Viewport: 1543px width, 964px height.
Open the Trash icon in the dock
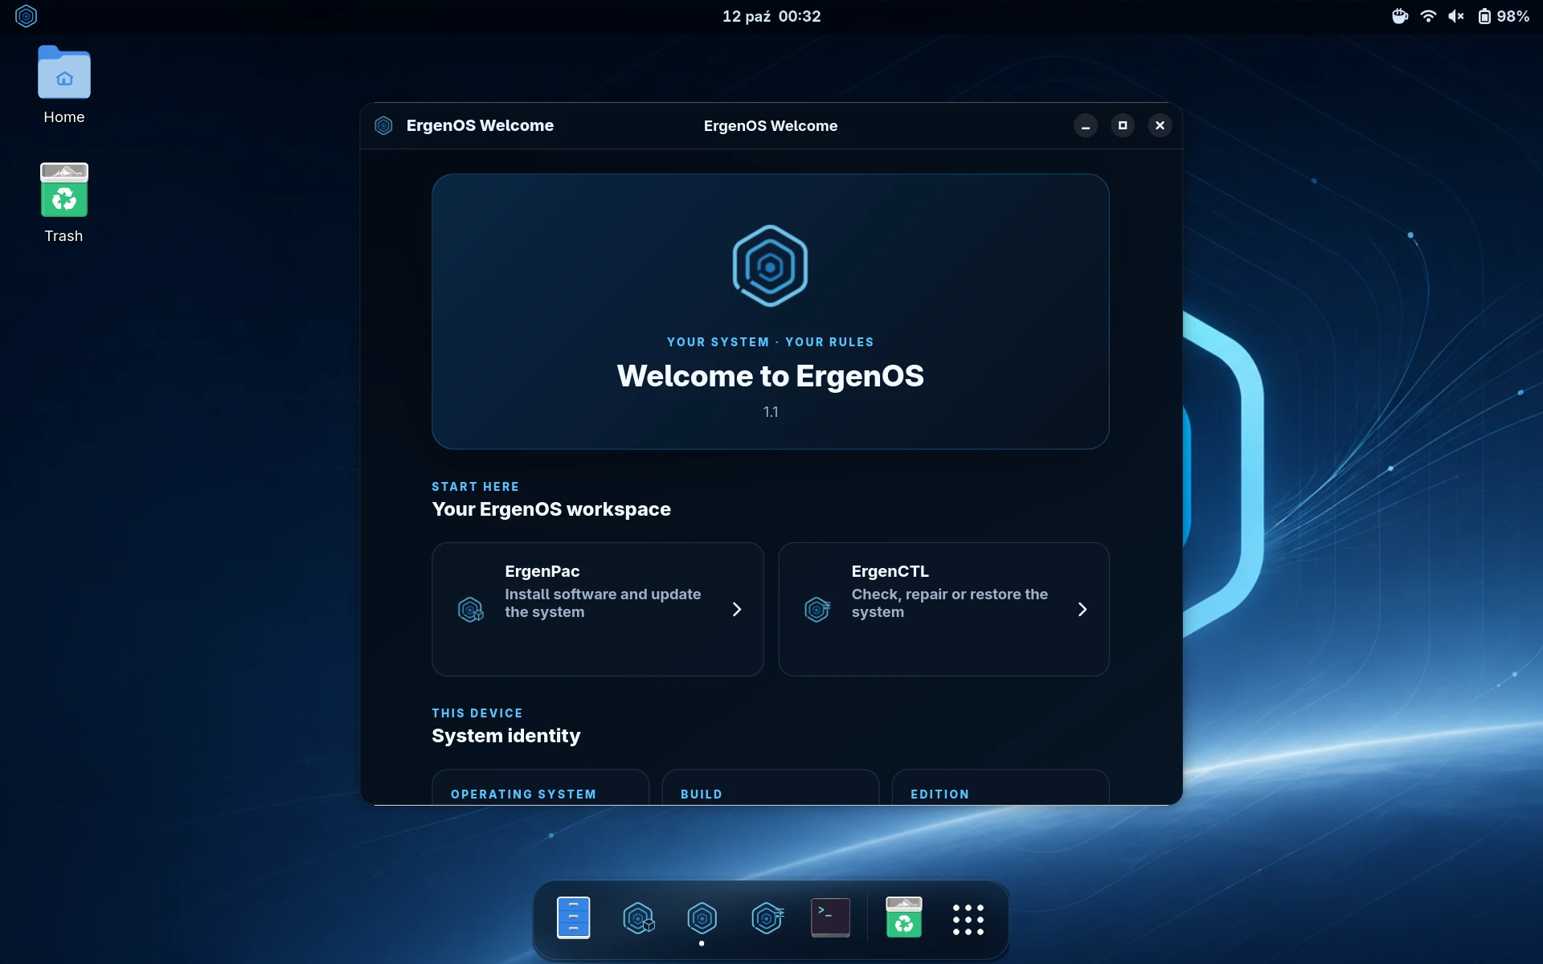904,917
